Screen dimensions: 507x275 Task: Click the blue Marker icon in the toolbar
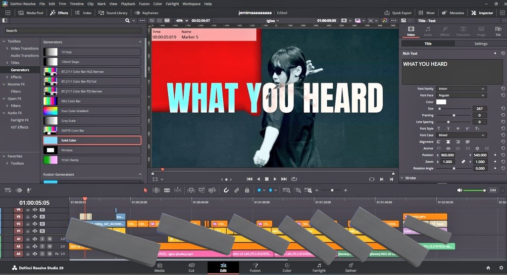tap(271, 190)
